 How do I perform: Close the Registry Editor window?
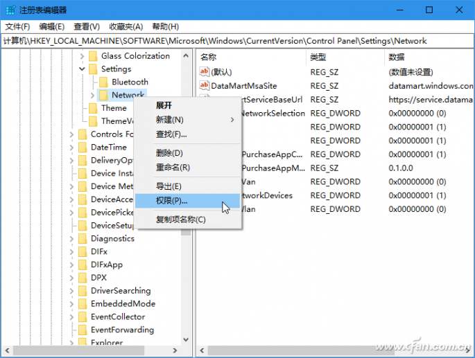(459, 10)
